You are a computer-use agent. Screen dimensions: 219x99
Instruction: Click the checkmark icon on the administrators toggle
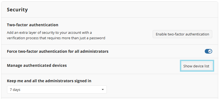click(x=210, y=51)
